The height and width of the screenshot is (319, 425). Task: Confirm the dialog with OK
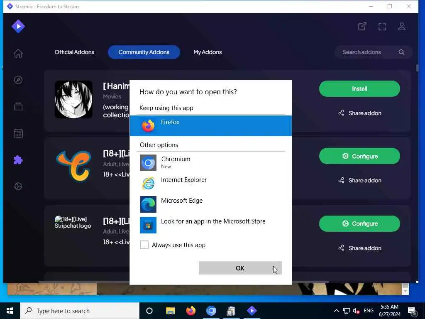pos(240,268)
